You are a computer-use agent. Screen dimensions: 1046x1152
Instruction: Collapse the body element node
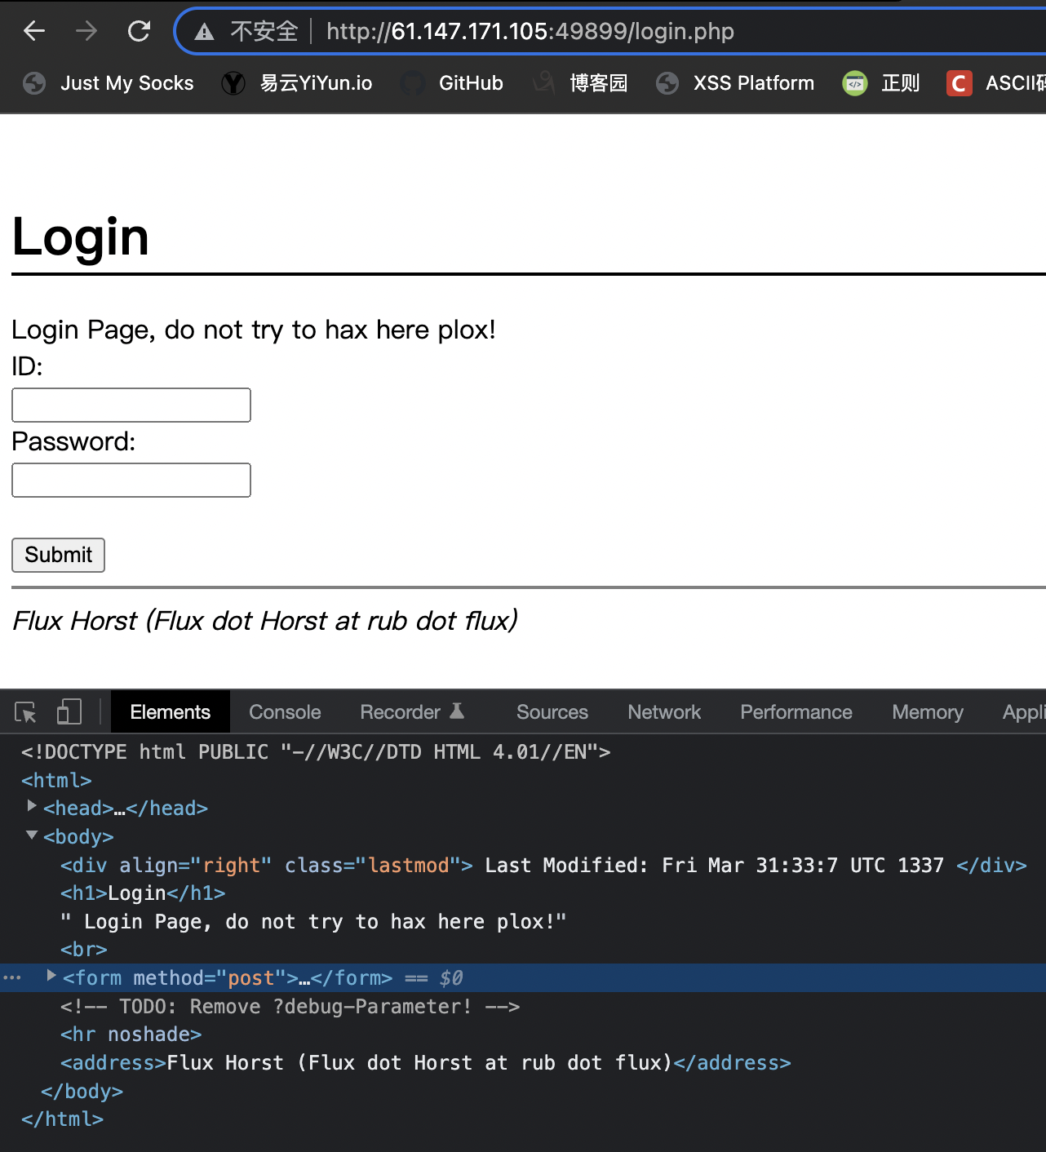coord(32,835)
